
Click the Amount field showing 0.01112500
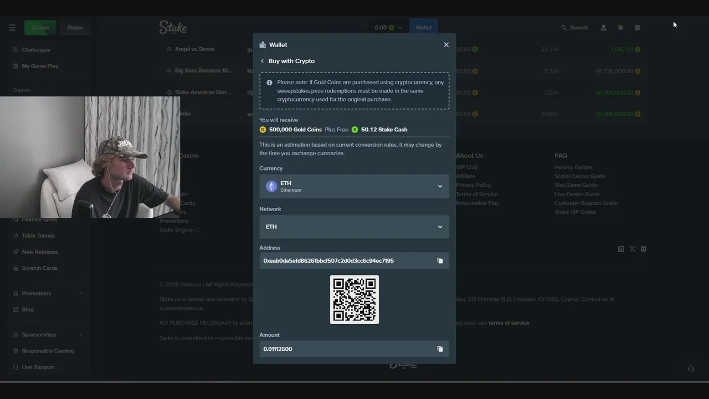354,349
